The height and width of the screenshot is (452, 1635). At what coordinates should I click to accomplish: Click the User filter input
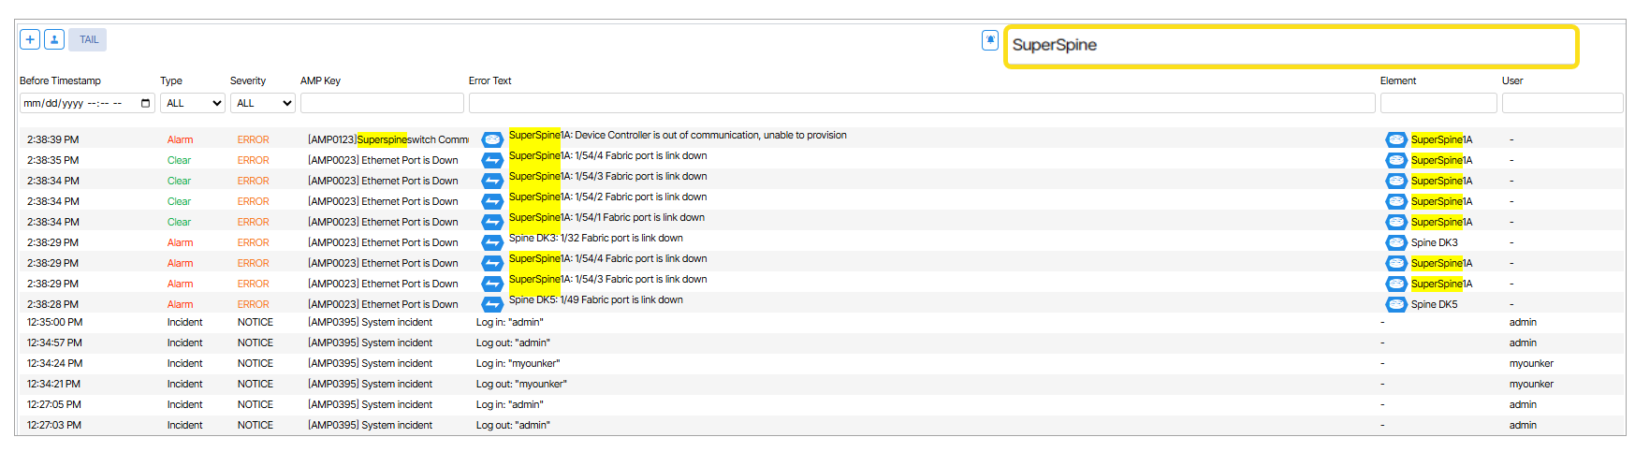pyautogui.click(x=1561, y=103)
